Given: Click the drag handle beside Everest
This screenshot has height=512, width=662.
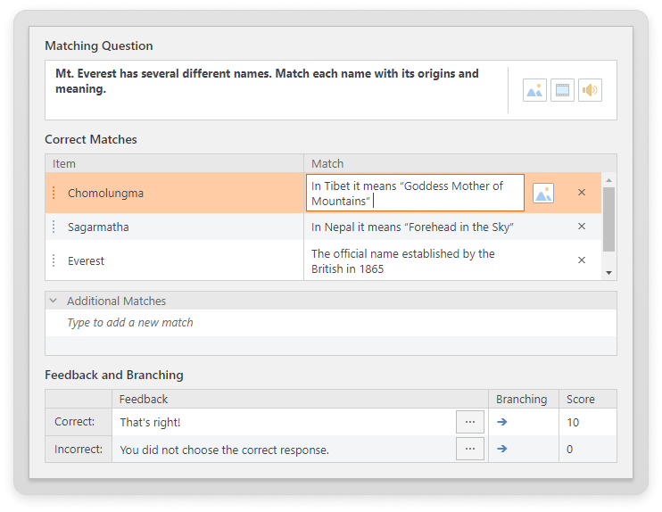Looking at the screenshot, I should pyautogui.click(x=54, y=261).
